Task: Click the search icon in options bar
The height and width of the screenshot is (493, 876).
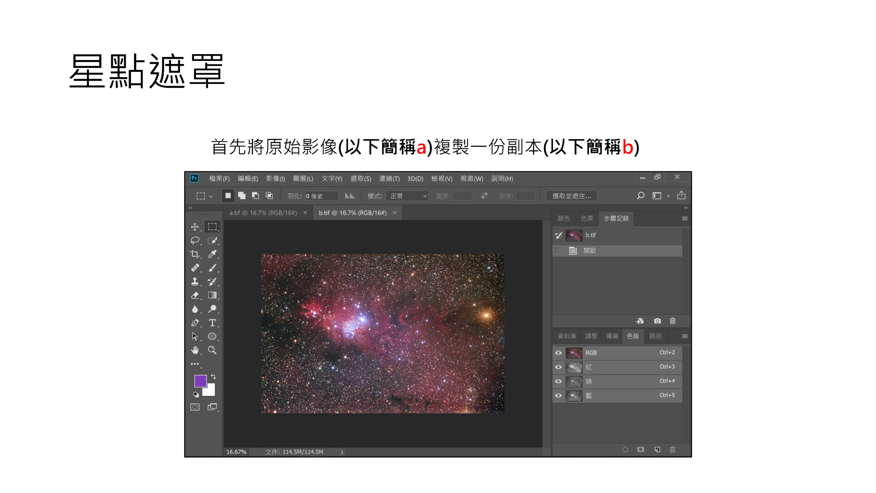Action: click(x=641, y=195)
